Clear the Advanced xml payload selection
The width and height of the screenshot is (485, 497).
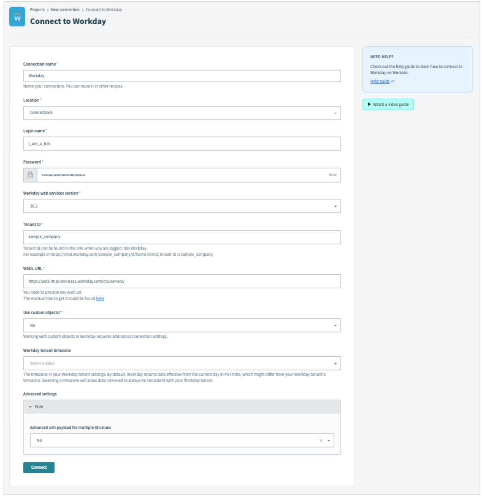[321, 441]
